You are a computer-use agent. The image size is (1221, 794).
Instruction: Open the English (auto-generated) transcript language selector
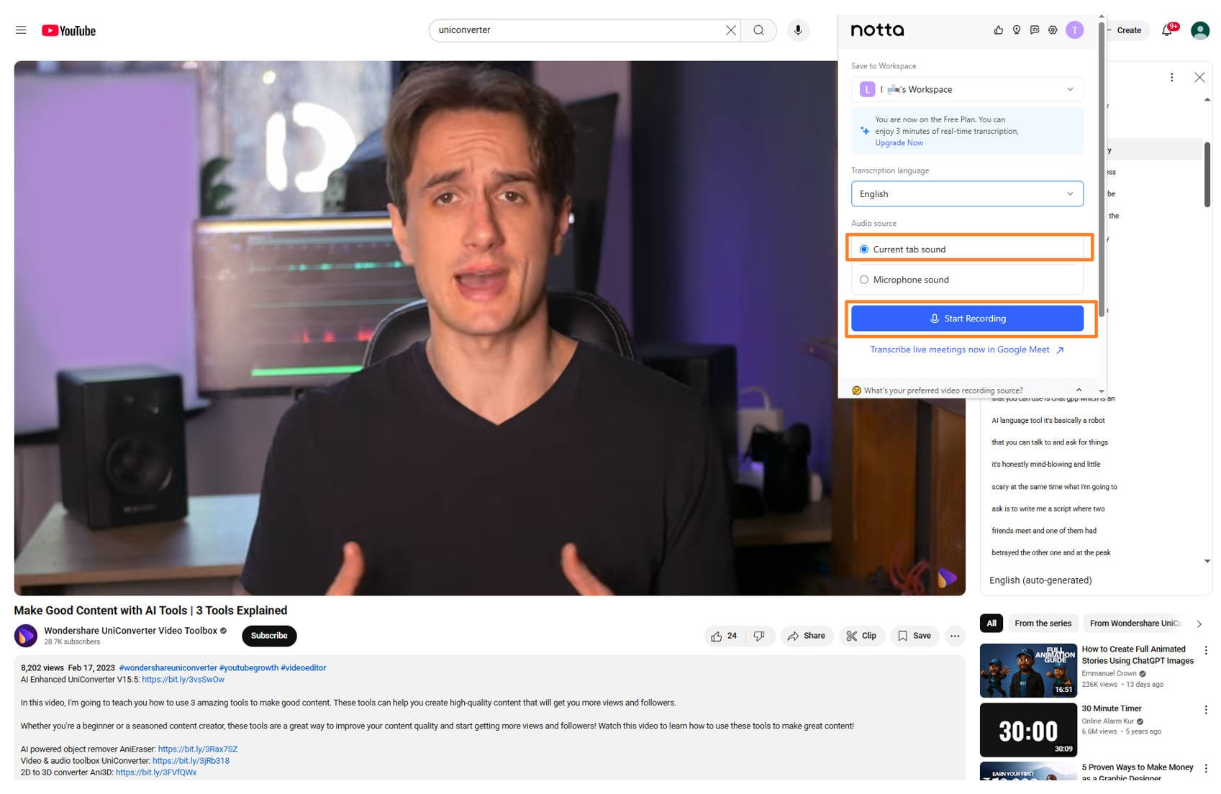coord(1040,580)
